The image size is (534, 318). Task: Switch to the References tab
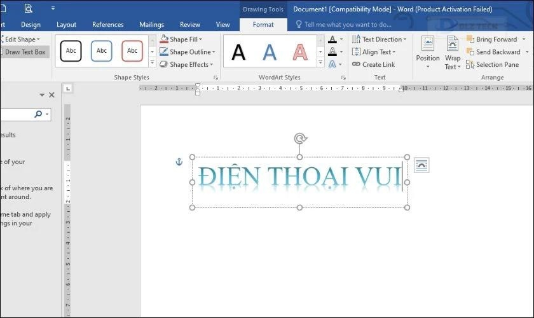tap(107, 25)
